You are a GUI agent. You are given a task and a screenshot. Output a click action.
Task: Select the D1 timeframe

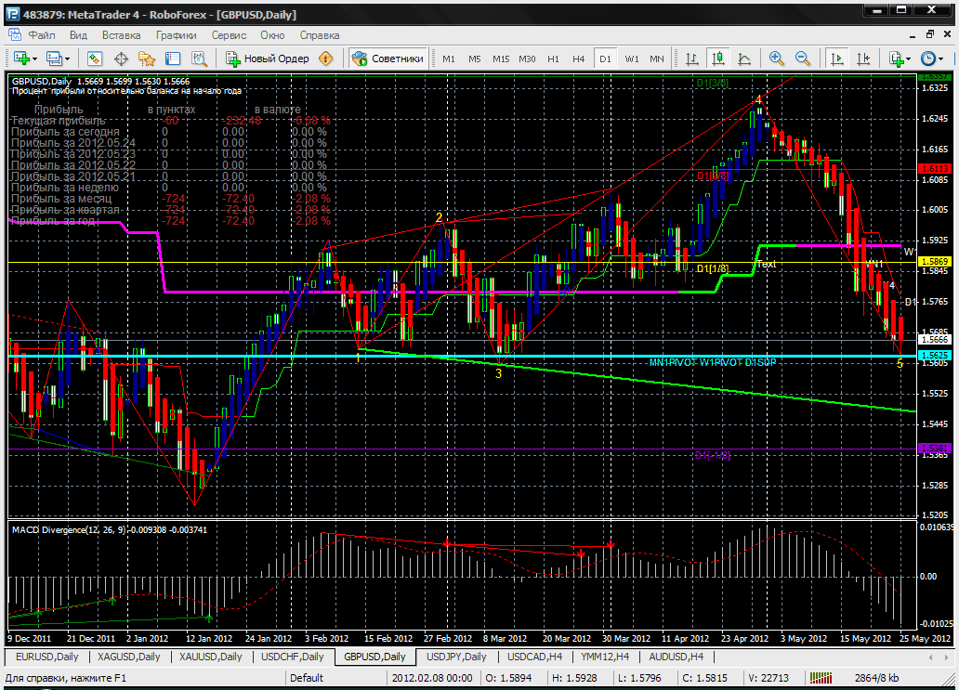pyautogui.click(x=605, y=59)
